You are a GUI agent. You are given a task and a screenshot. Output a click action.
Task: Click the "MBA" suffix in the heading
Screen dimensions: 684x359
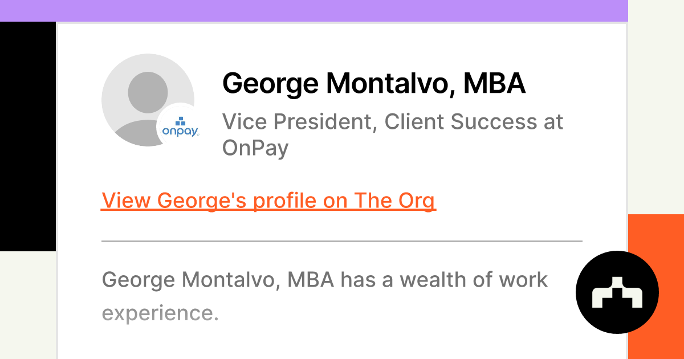(494, 84)
